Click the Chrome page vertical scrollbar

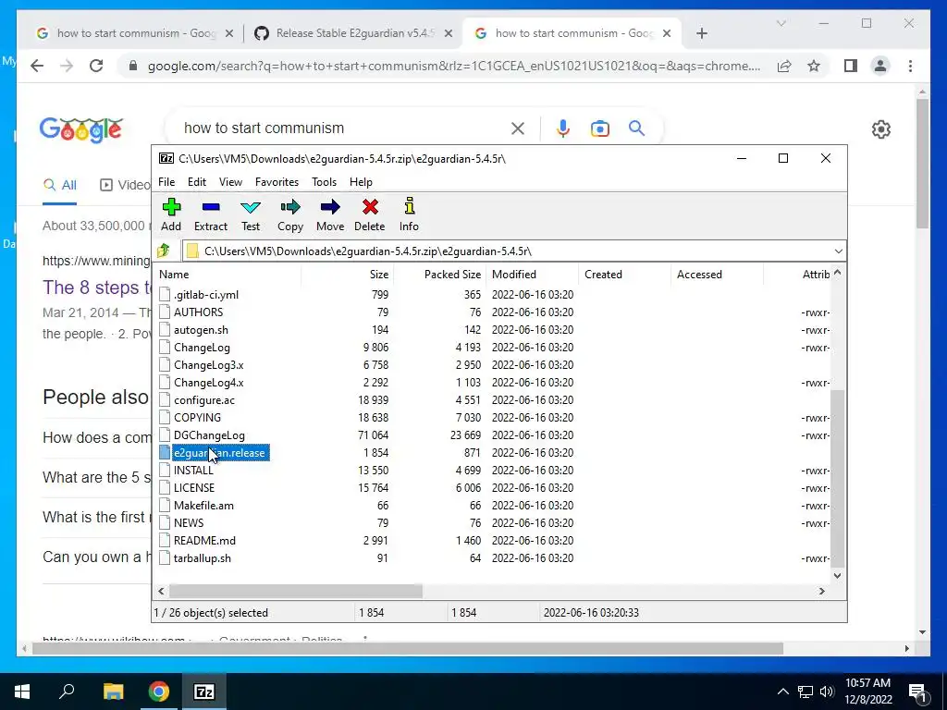pos(922,163)
